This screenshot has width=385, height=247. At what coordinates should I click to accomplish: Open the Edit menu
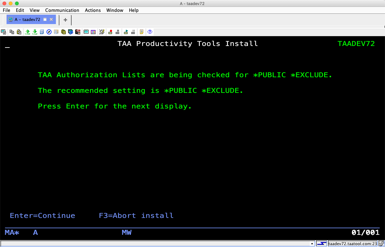(x=20, y=10)
